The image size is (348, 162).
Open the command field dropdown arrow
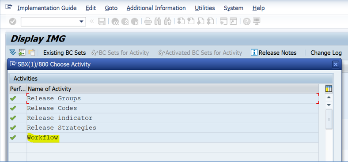coord(82,22)
